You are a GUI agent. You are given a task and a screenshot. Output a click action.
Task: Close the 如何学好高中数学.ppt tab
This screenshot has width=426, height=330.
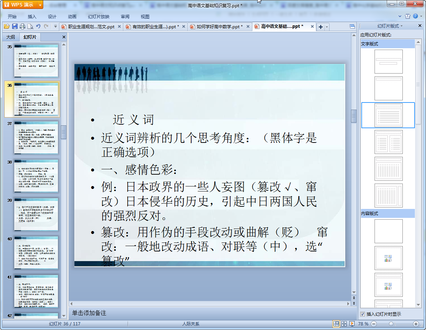248,26
